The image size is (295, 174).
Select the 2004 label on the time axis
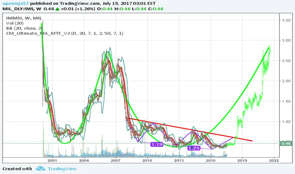(x=84, y=160)
